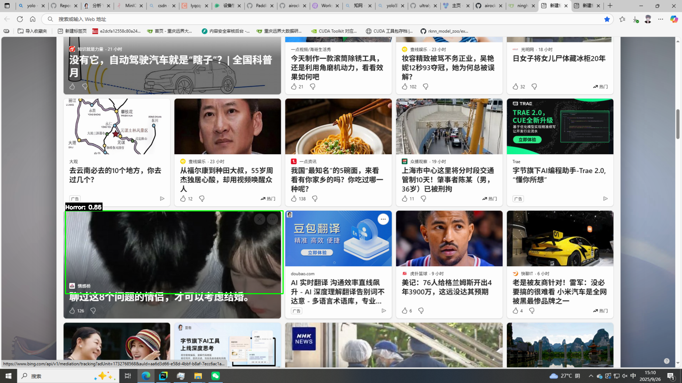
Task: Open browser Settings and more menu
Action: [x=661, y=19]
